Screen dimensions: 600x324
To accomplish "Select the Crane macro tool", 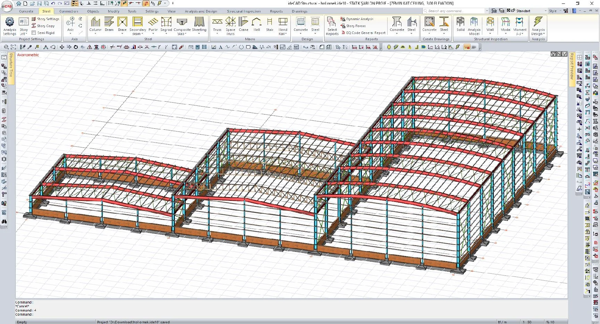I will pos(244,25).
